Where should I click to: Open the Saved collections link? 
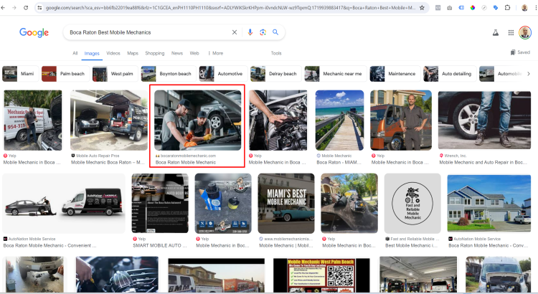(x=520, y=52)
